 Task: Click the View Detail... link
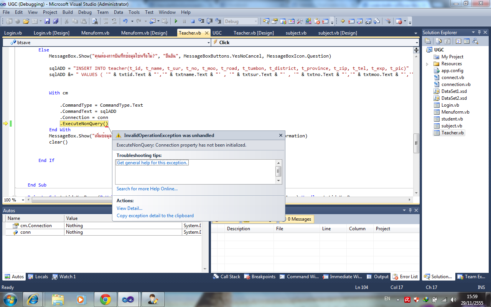[129, 208]
